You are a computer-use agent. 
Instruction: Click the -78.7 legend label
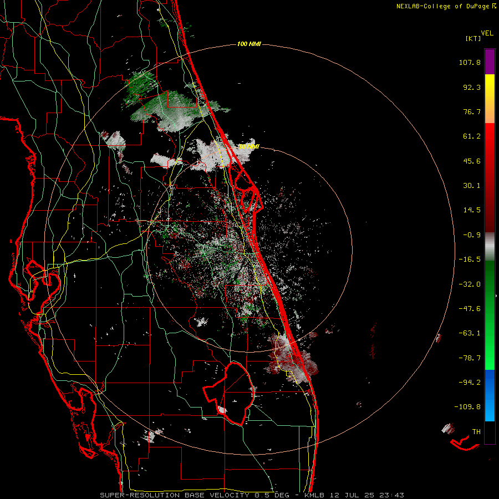point(470,358)
